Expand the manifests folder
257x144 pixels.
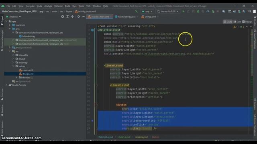tap(10, 25)
